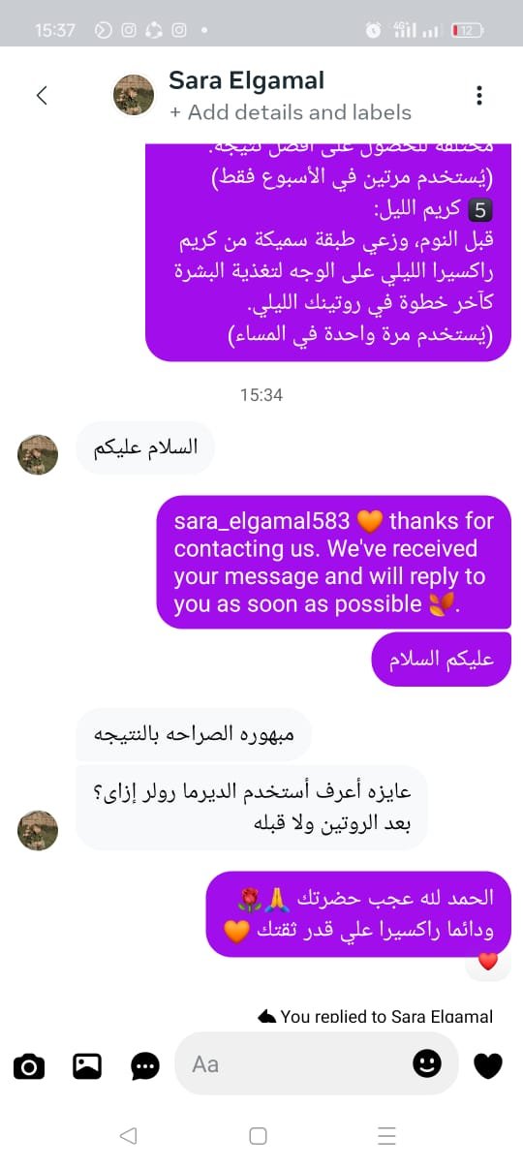Viewport: 523px width, 1168px height.
Task: Select the auto-reply 'thanks for contacting us' message
Action: pos(334,563)
